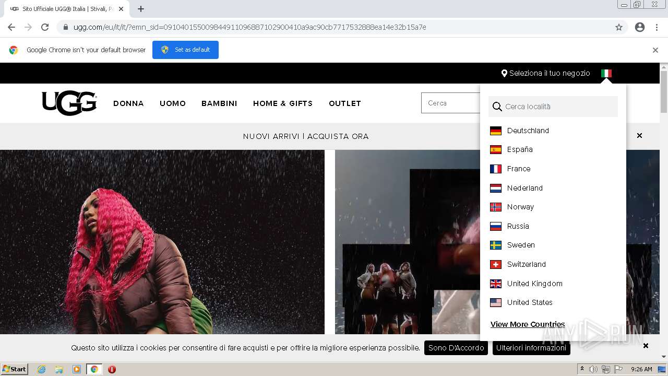Select the Nederland flag
This screenshot has height=376, width=668.
[496, 188]
